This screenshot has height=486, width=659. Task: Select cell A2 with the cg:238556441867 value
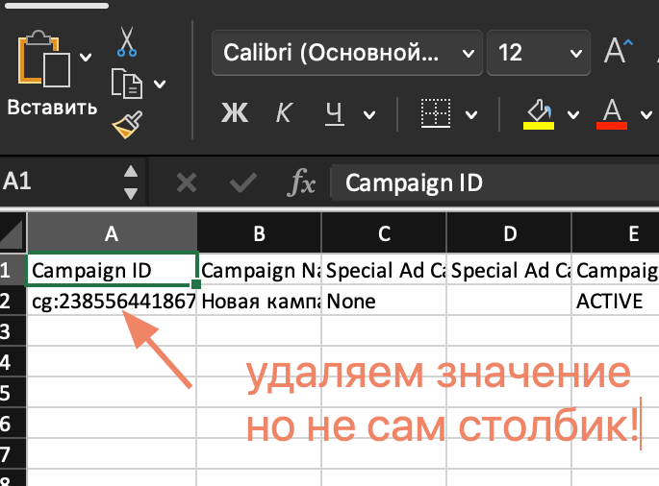click(112, 301)
